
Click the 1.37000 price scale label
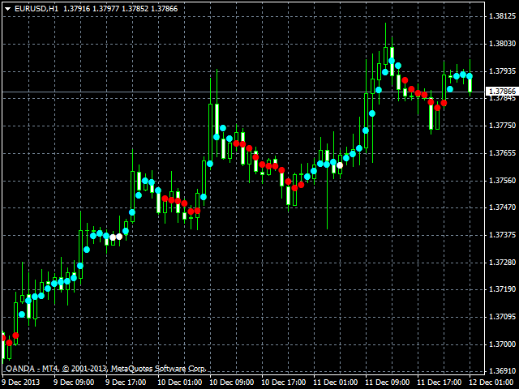(502, 344)
